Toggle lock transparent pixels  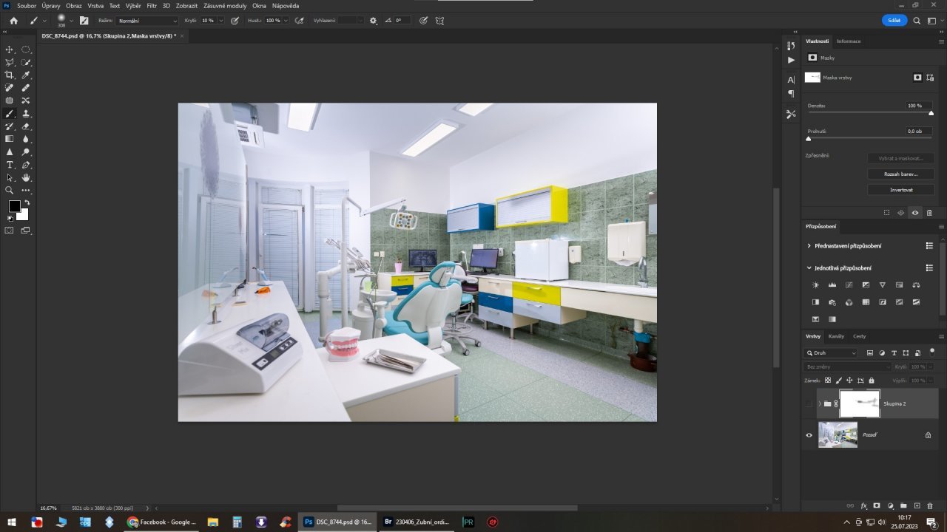click(x=828, y=380)
